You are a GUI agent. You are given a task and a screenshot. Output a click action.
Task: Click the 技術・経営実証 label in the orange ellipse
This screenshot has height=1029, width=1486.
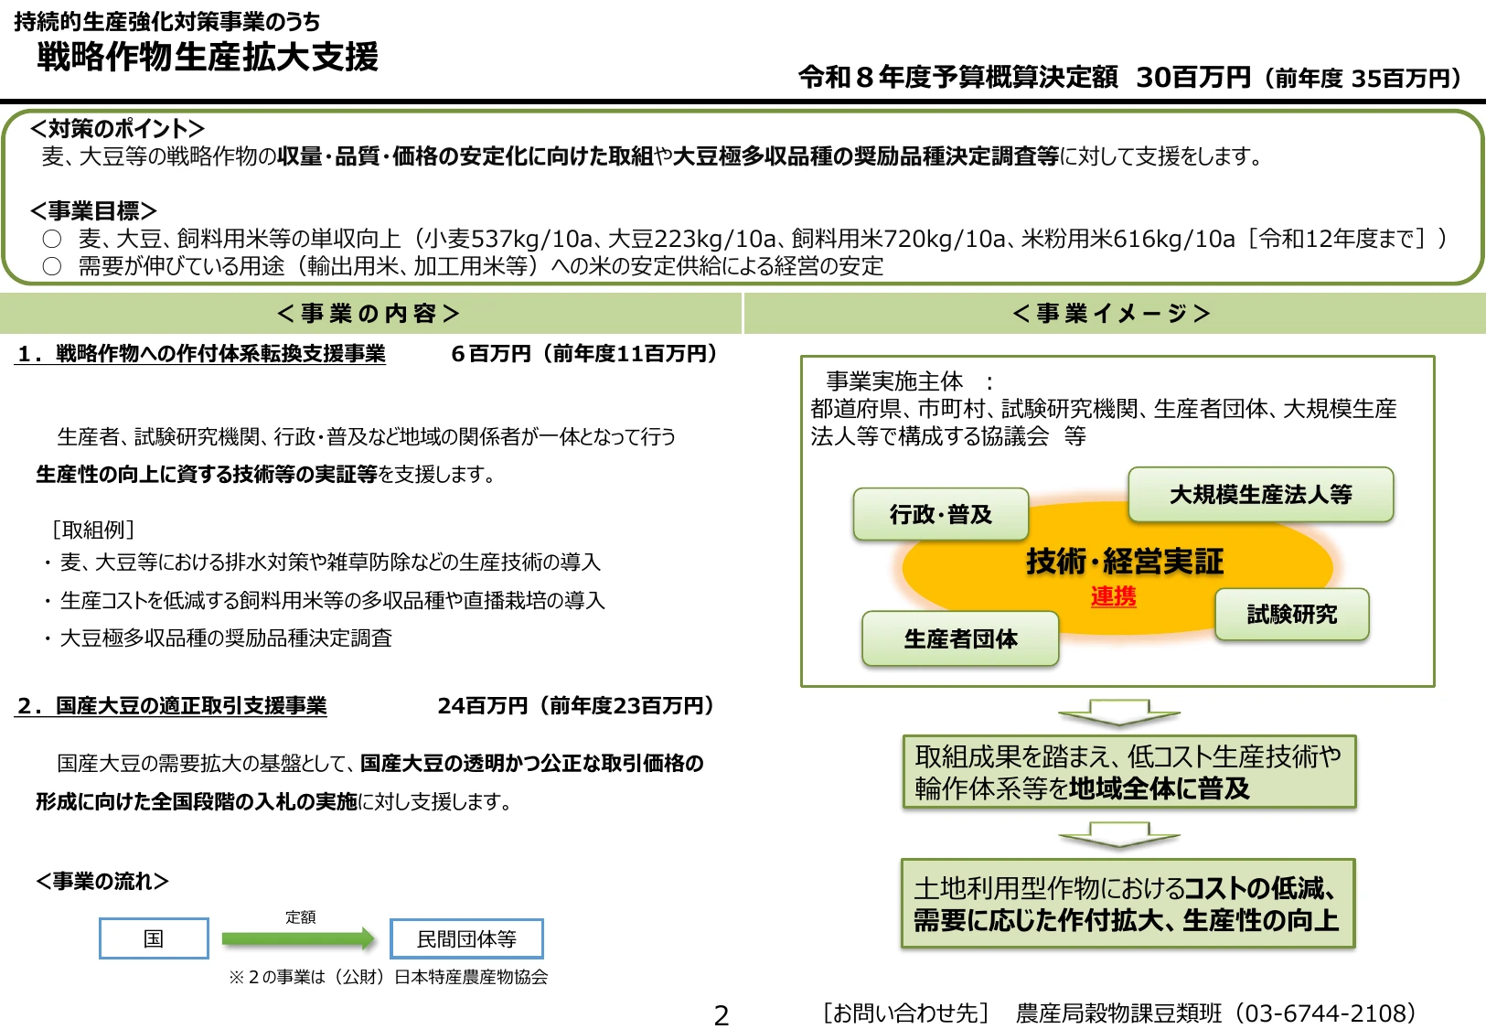pos(1125,562)
